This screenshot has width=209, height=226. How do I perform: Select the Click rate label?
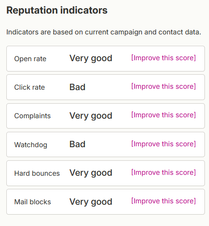[x=29, y=87]
